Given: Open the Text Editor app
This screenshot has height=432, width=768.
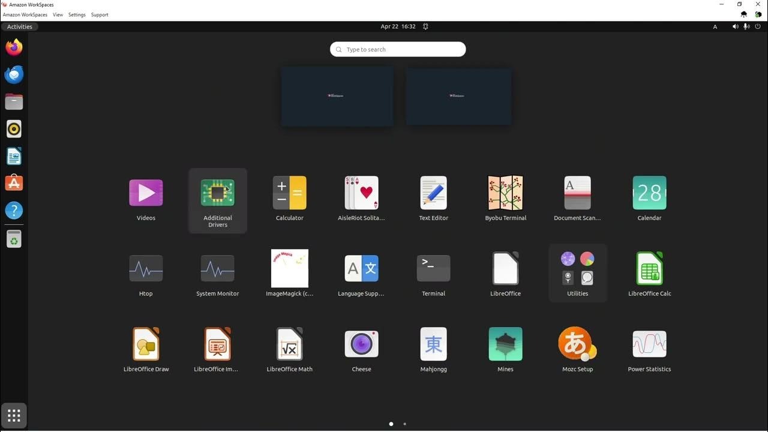Looking at the screenshot, I should tap(434, 193).
